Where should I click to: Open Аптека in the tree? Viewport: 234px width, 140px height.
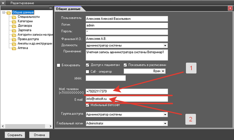click(x=23, y=48)
